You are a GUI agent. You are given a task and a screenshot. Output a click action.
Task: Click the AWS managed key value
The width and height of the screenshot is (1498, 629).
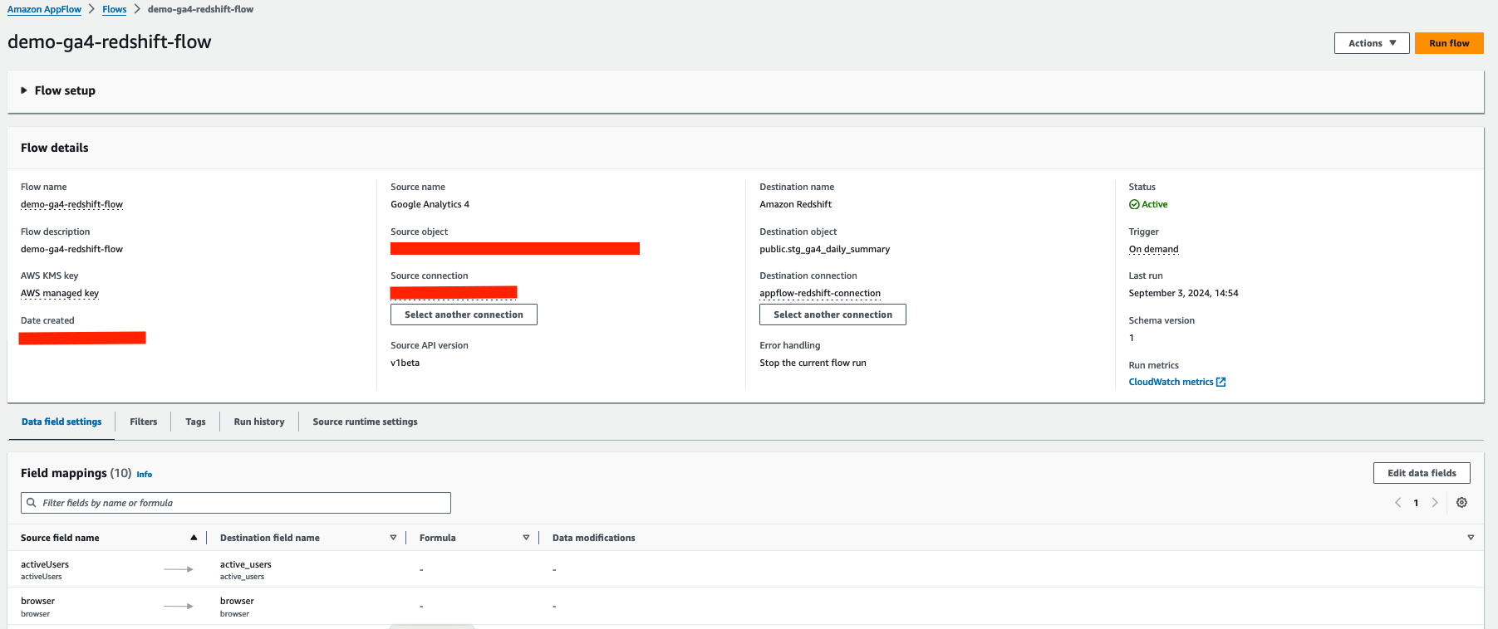(x=60, y=293)
